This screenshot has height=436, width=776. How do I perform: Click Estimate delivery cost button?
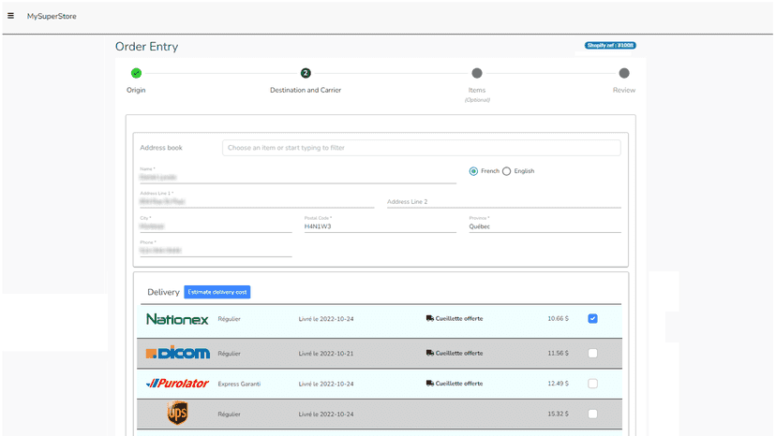[217, 292]
